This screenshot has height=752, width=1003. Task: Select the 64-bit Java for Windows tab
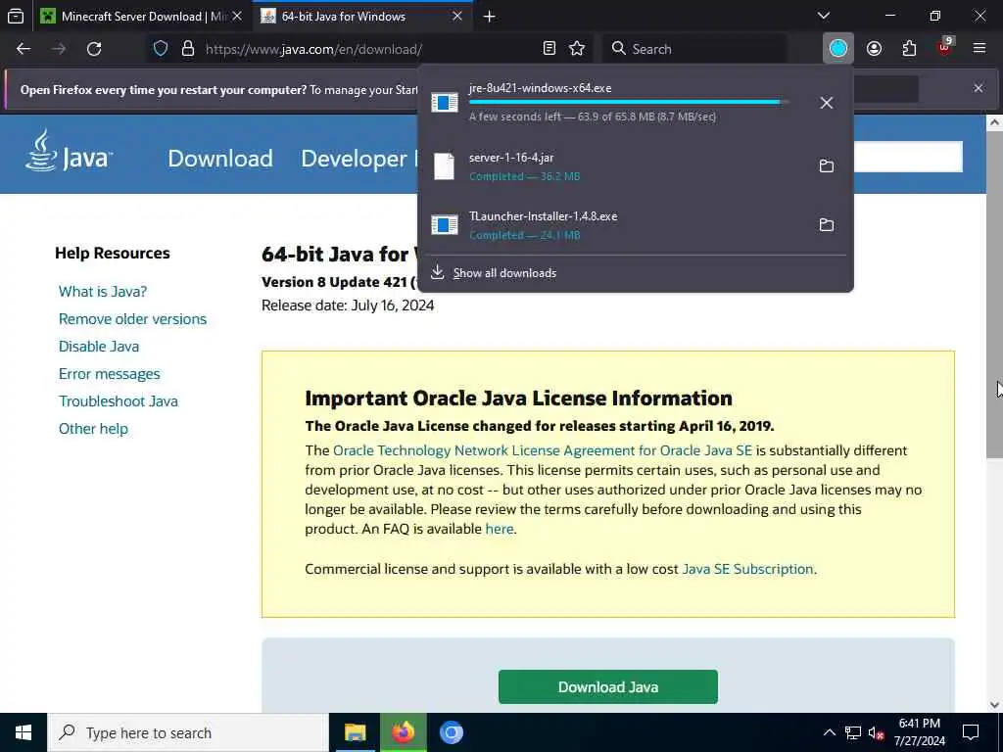(361, 17)
